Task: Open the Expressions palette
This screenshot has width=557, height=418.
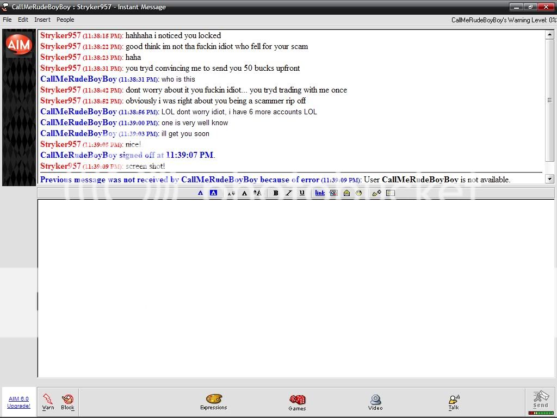Action: [213, 399]
